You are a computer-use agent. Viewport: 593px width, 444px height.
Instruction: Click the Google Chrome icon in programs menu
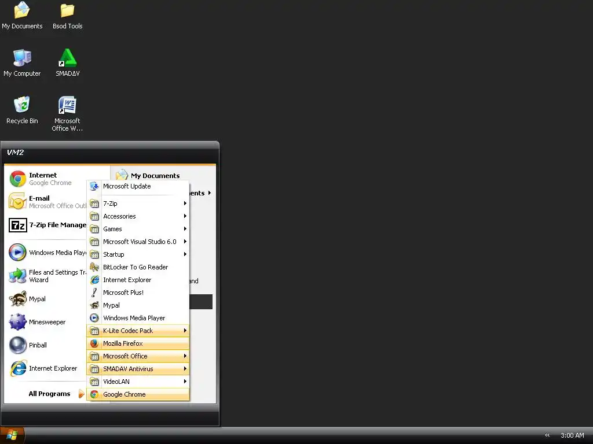tap(94, 394)
